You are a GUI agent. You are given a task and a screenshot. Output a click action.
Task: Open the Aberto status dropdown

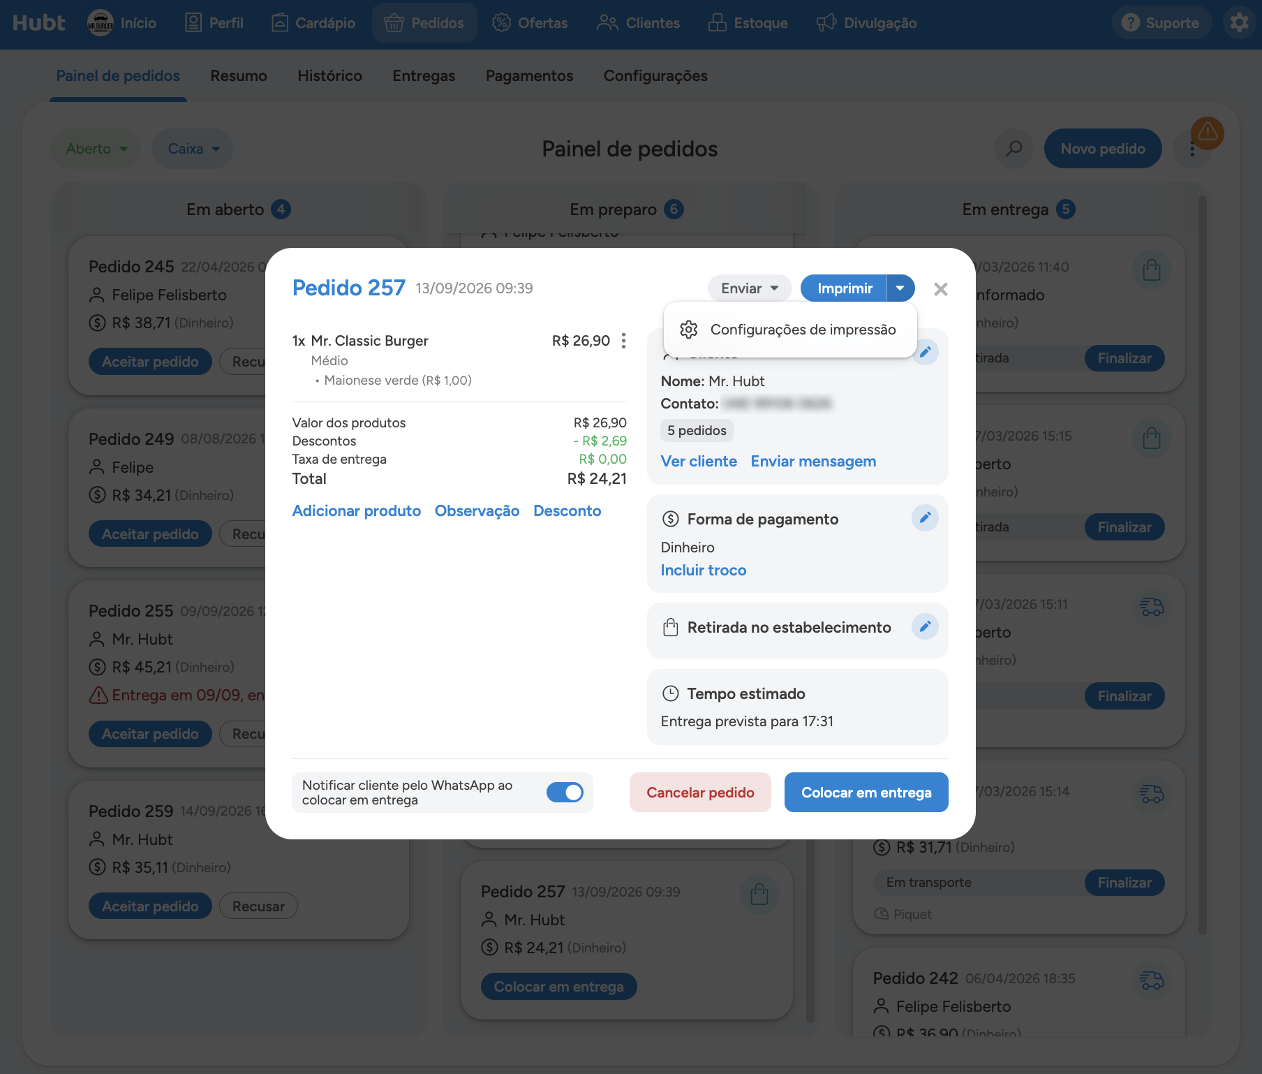96,149
